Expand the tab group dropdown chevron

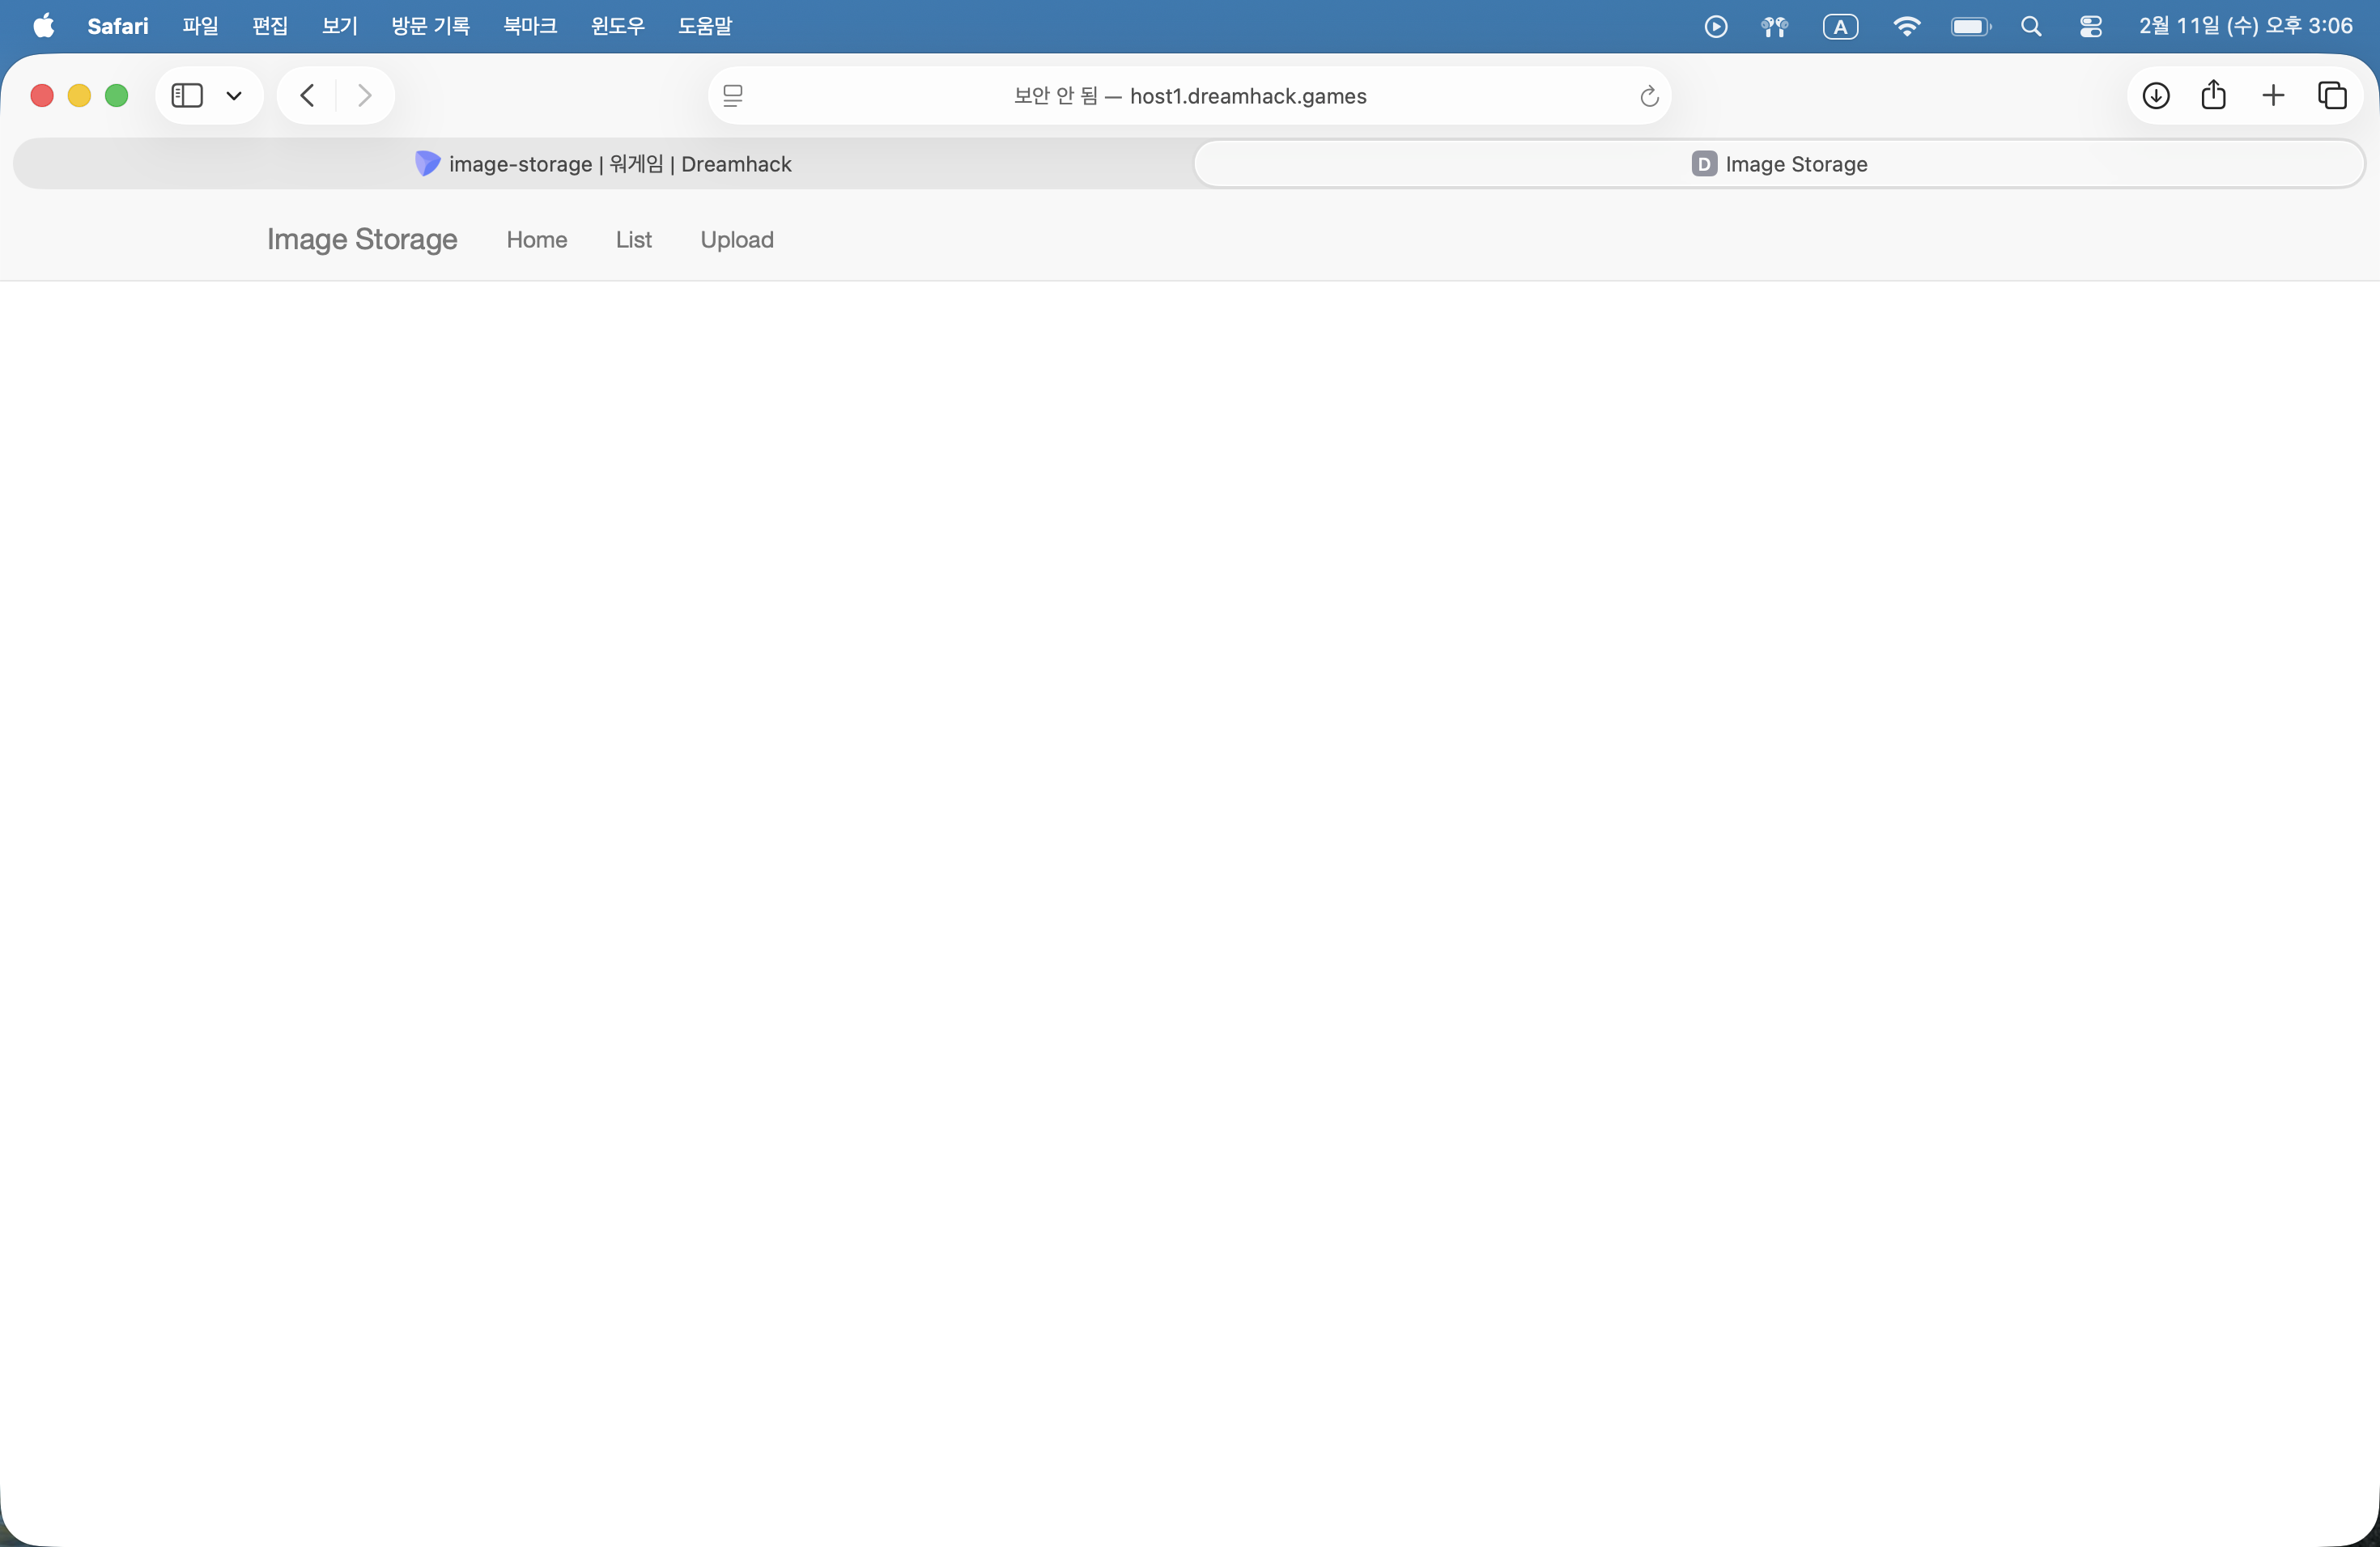[234, 96]
